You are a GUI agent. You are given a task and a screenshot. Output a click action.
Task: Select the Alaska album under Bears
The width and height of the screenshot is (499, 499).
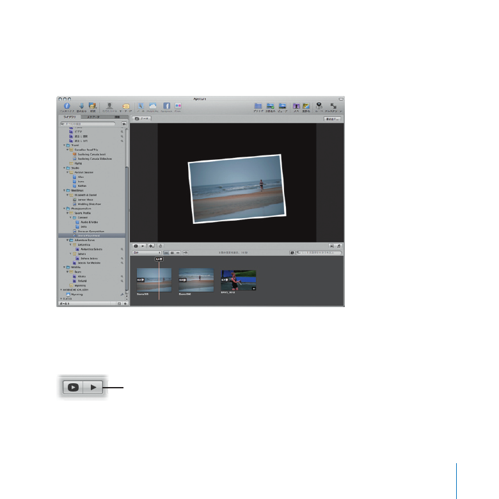coord(82,276)
